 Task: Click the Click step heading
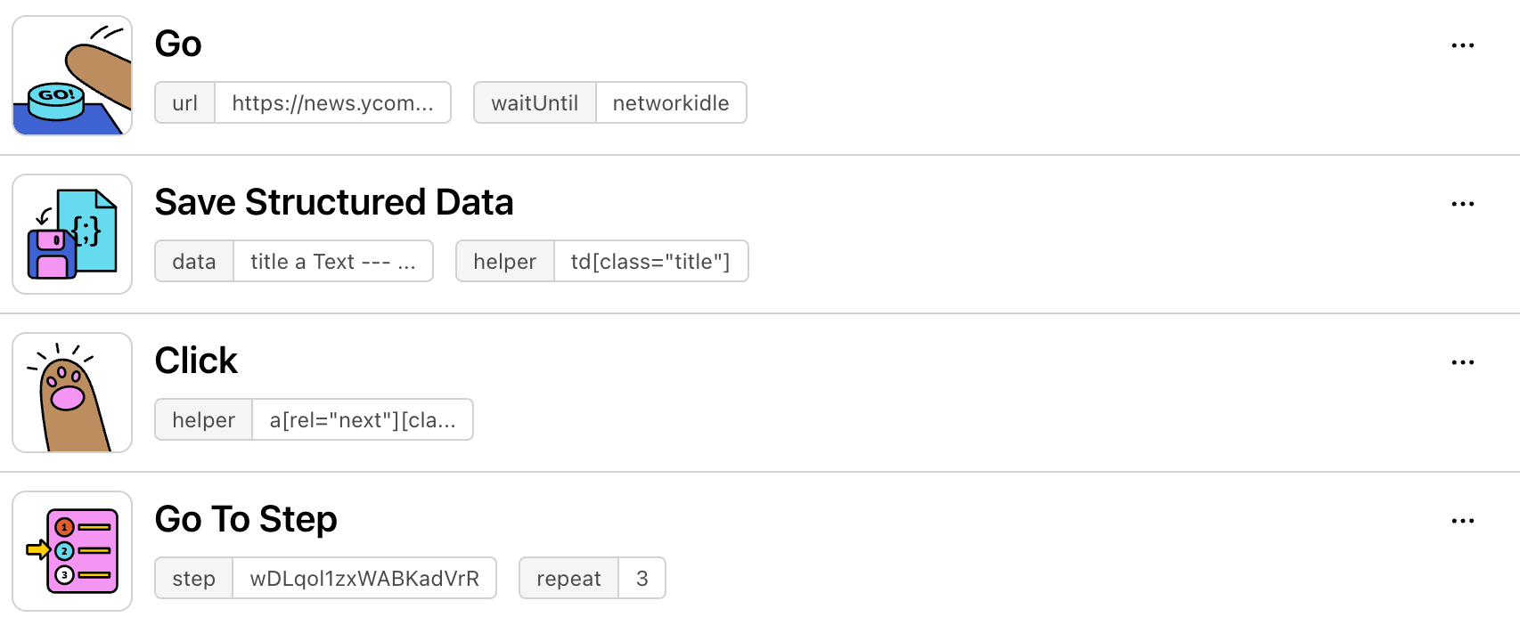coord(195,361)
